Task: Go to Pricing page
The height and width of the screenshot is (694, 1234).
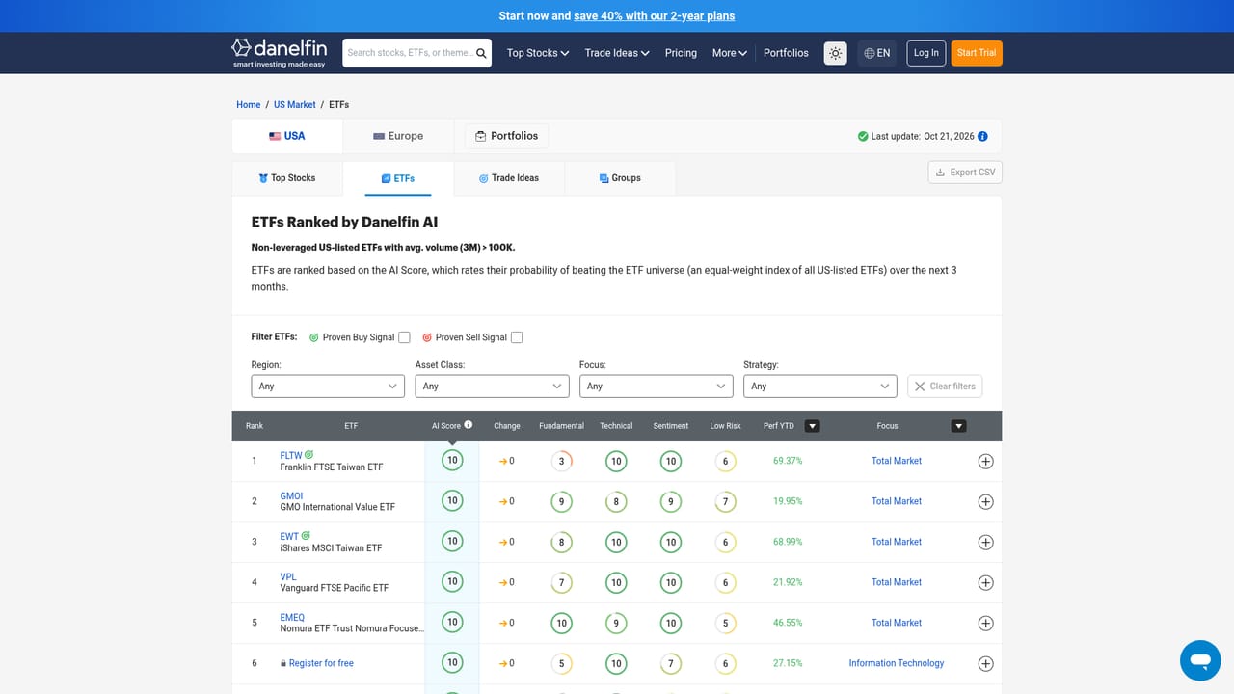Action: [681, 53]
